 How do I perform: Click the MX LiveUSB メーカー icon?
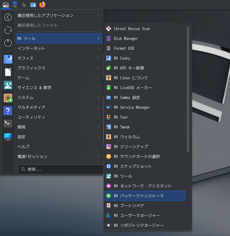pos(109,88)
